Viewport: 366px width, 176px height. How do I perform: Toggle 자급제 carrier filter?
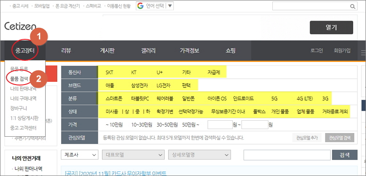[x=214, y=72]
